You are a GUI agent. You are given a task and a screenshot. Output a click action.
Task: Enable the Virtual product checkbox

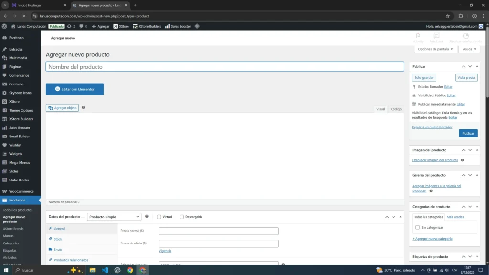(159, 217)
